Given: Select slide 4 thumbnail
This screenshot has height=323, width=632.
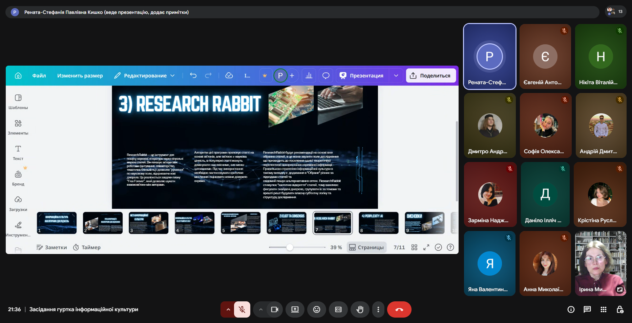Looking at the screenshot, I should [195, 223].
